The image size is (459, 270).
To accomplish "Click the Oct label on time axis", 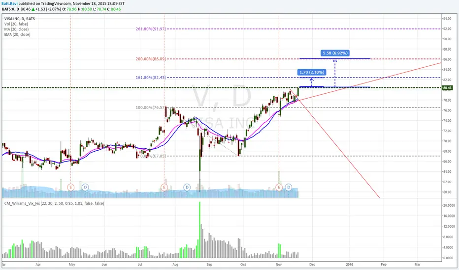I will pos(243,265).
